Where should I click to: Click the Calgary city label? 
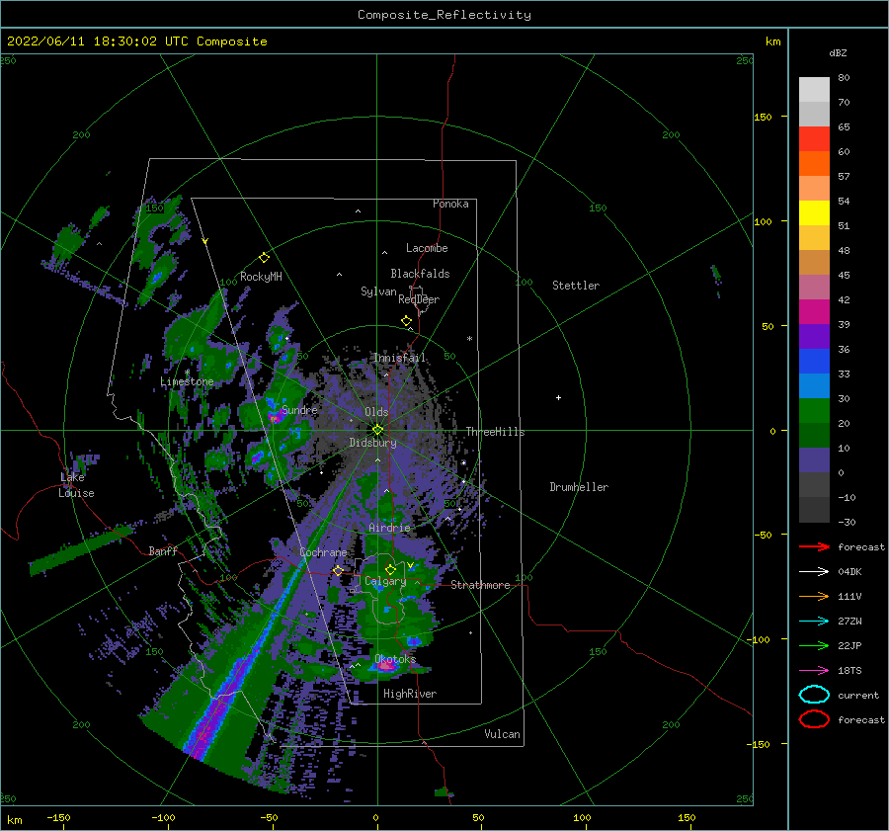[x=385, y=581]
